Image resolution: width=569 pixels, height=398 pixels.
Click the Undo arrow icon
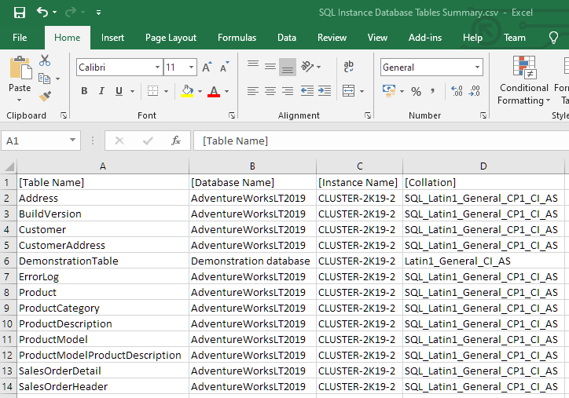pos(42,12)
